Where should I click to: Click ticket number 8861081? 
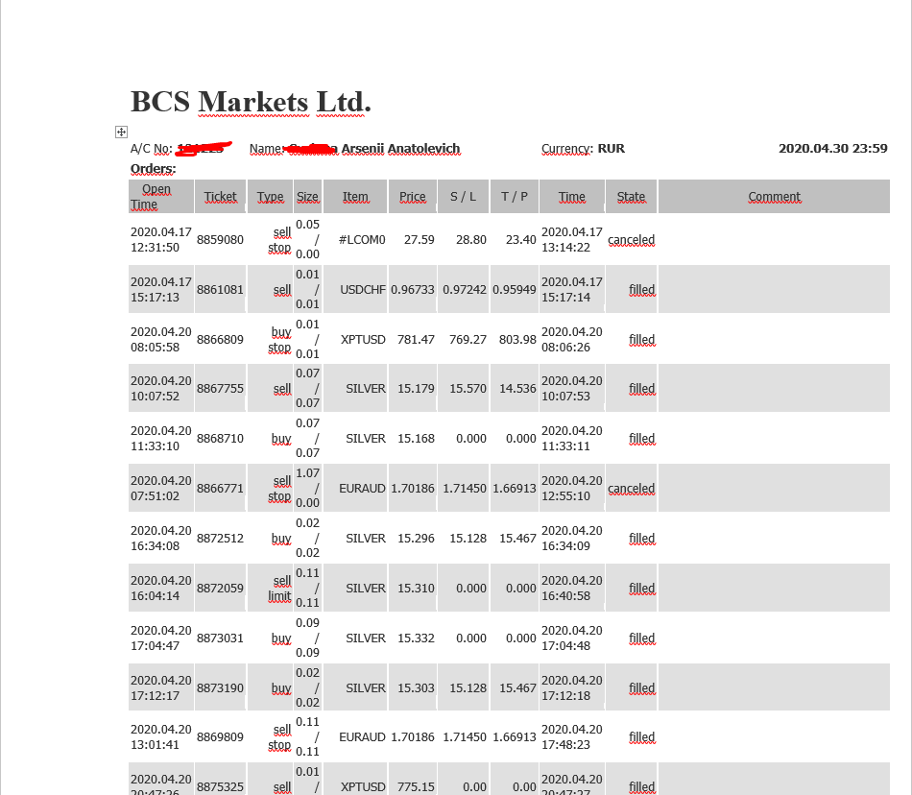pyautogui.click(x=220, y=290)
